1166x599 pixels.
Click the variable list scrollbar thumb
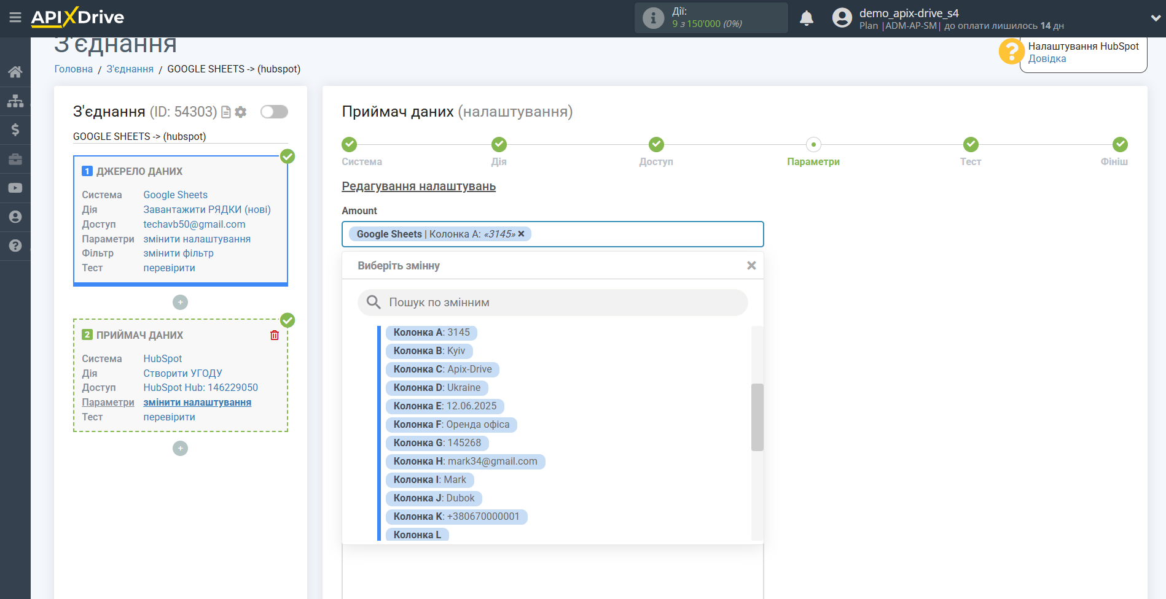pos(757,417)
